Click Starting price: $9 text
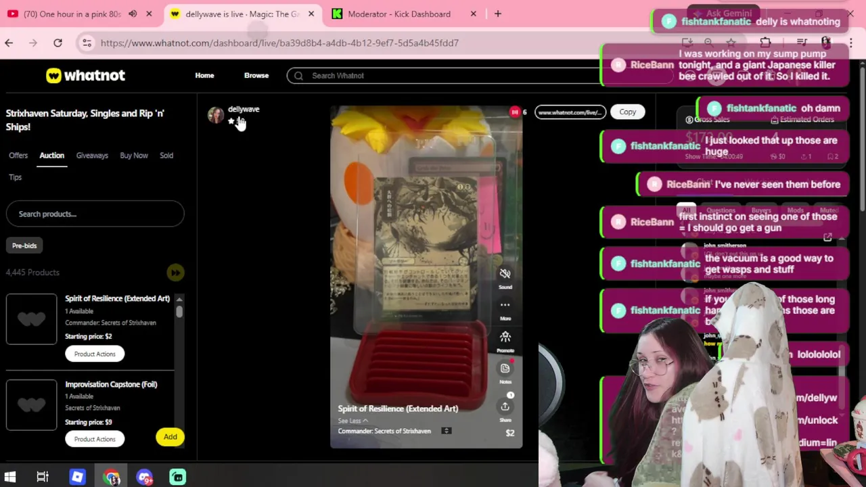Screen dimensions: 866x487 point(89,422)
